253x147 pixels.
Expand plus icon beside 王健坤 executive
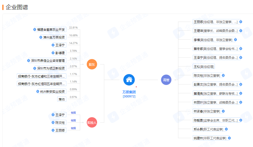[x=241, y=31]
